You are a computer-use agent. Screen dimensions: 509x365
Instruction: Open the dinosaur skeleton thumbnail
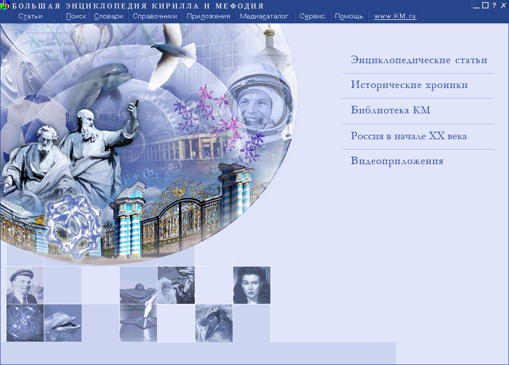tap(214, 323)
